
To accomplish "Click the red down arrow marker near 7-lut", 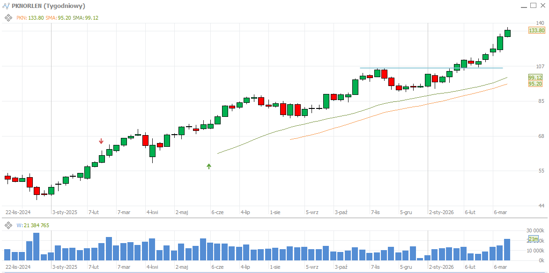I will click(x=101, y=141).
